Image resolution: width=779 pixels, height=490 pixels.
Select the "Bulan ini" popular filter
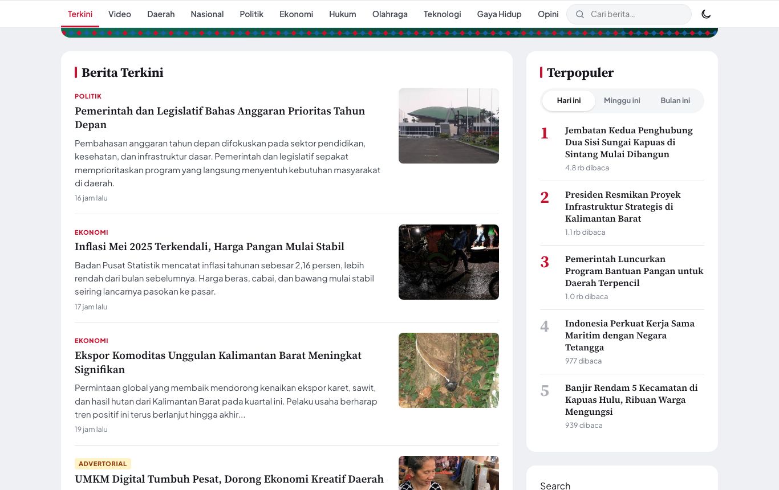click(x=675, y=101)
